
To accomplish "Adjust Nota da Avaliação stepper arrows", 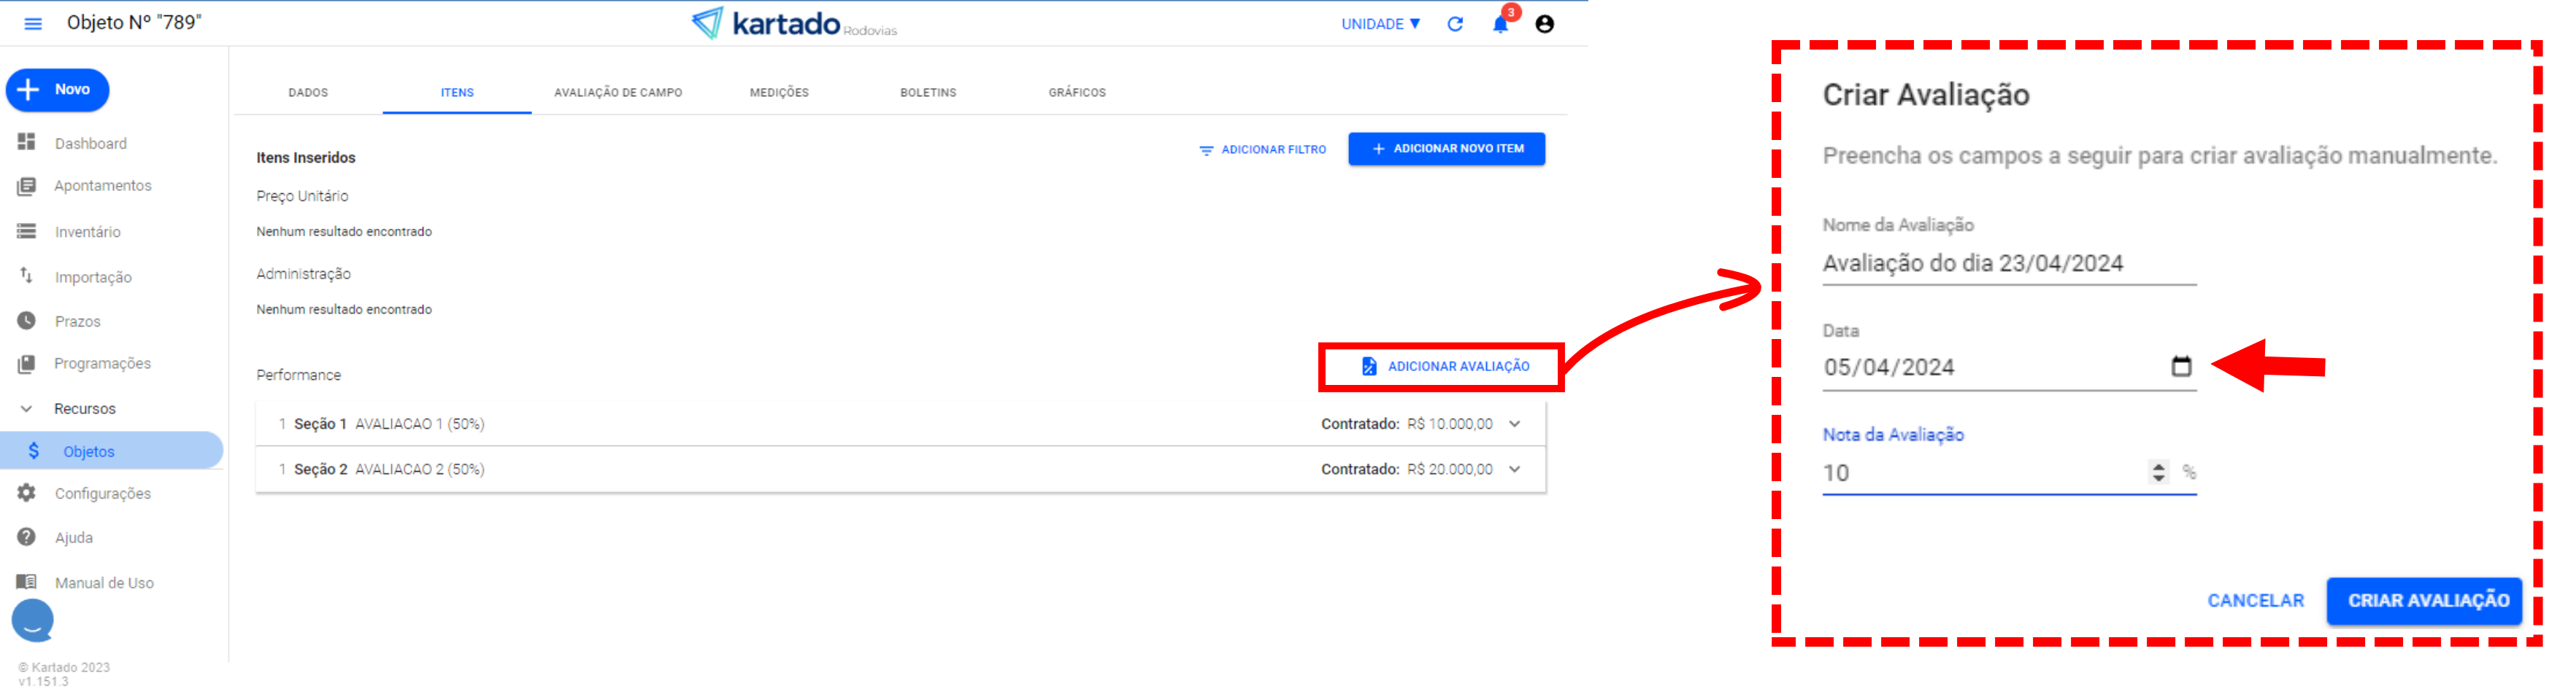I will point(2159,472).
